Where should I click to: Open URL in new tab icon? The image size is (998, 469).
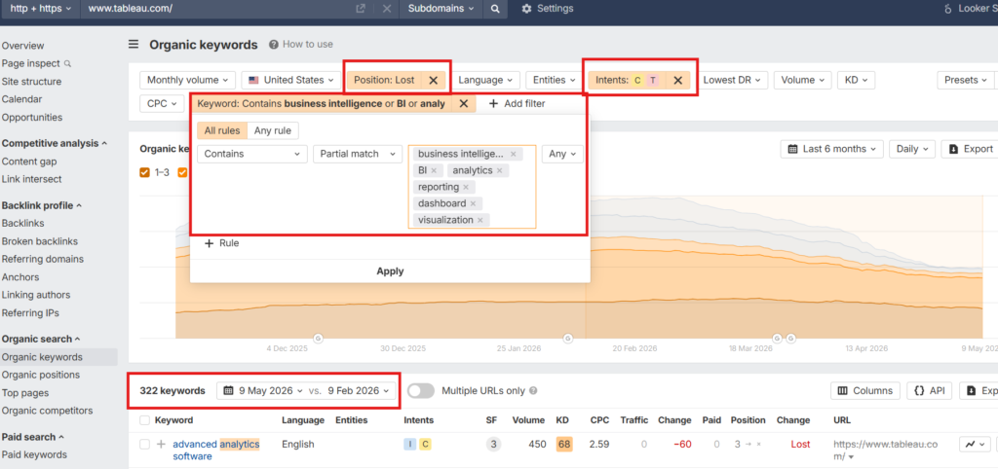361,9
